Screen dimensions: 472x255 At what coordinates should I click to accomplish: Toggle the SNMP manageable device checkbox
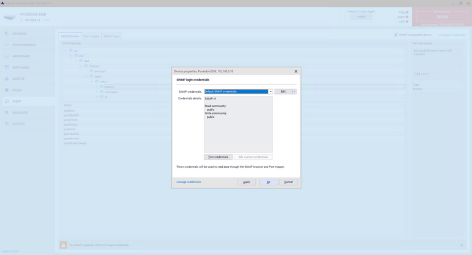[396, 35]
